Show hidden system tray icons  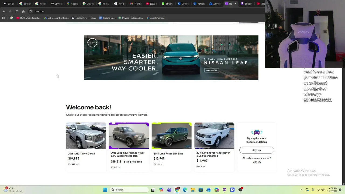[x=301, y=190]
